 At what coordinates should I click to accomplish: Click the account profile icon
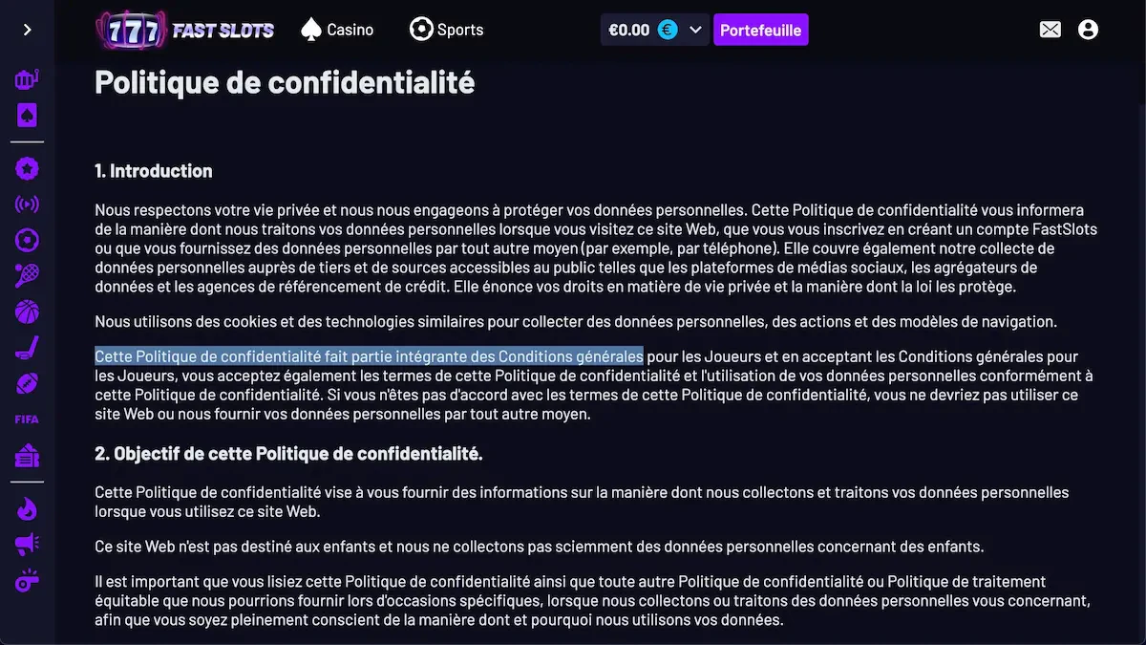pos(1088,30)
